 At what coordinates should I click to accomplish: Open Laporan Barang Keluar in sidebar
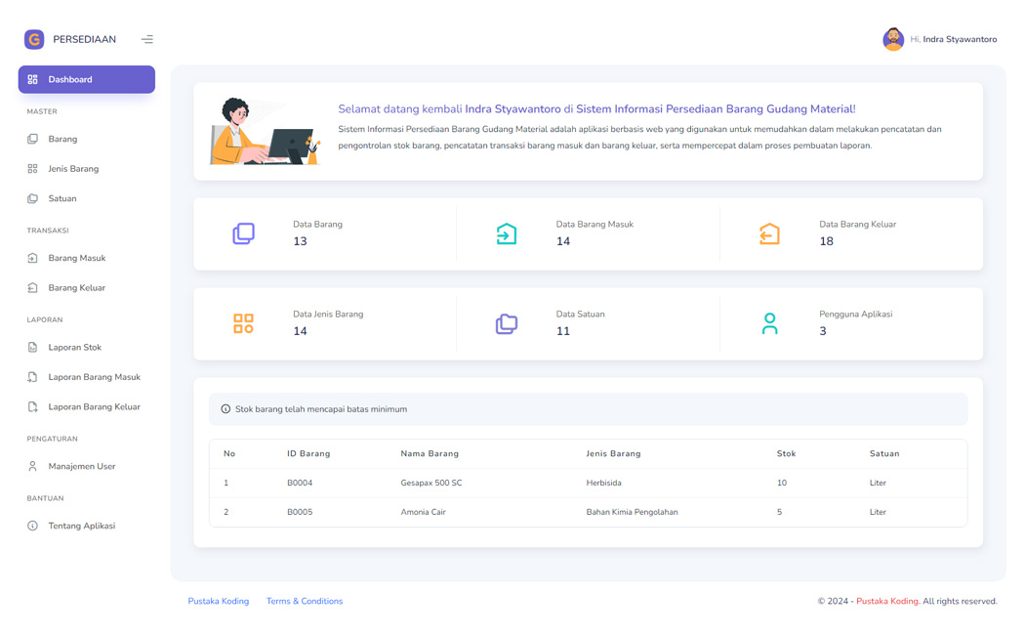[95, 406]
